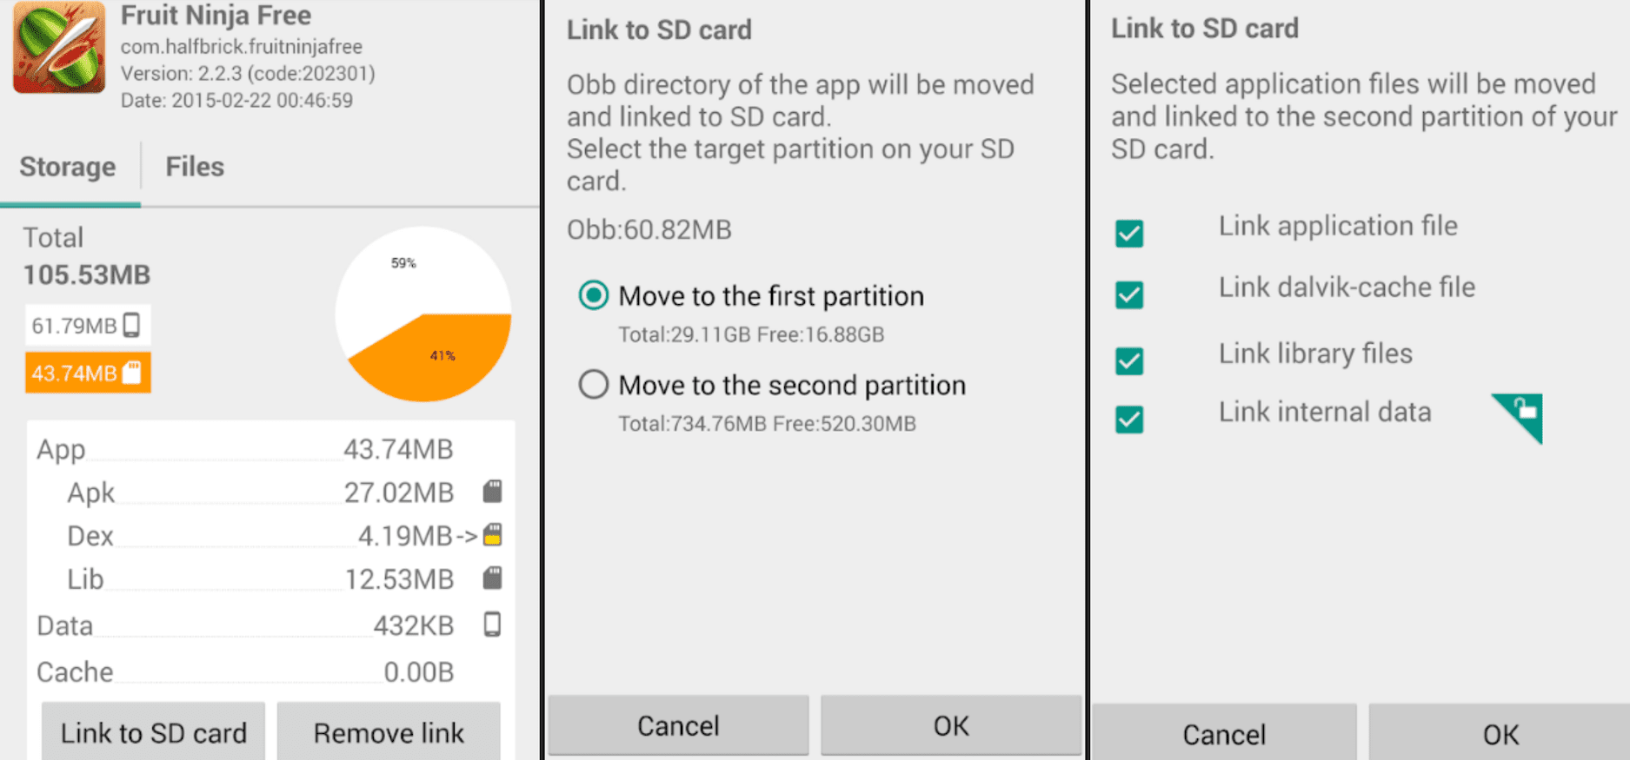The image size is (1630, 760).
Task: Click the Data 432KB value
Action: 414,625
